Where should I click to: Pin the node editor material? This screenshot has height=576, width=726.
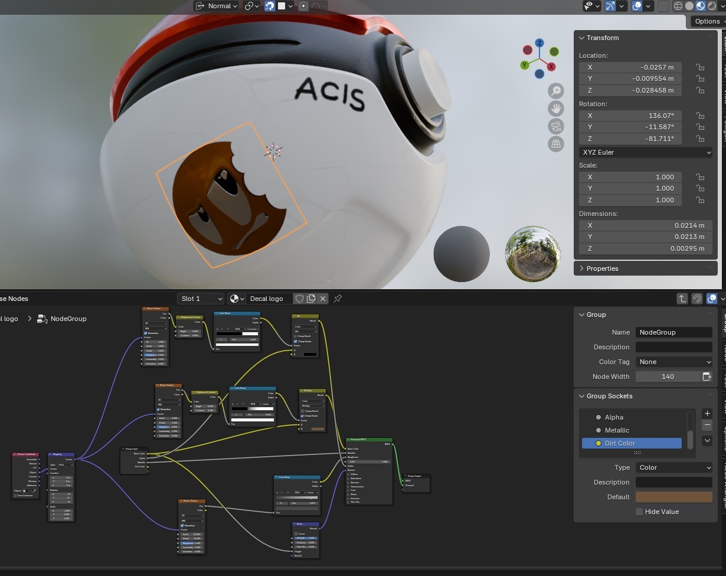(x=338, y=299)
